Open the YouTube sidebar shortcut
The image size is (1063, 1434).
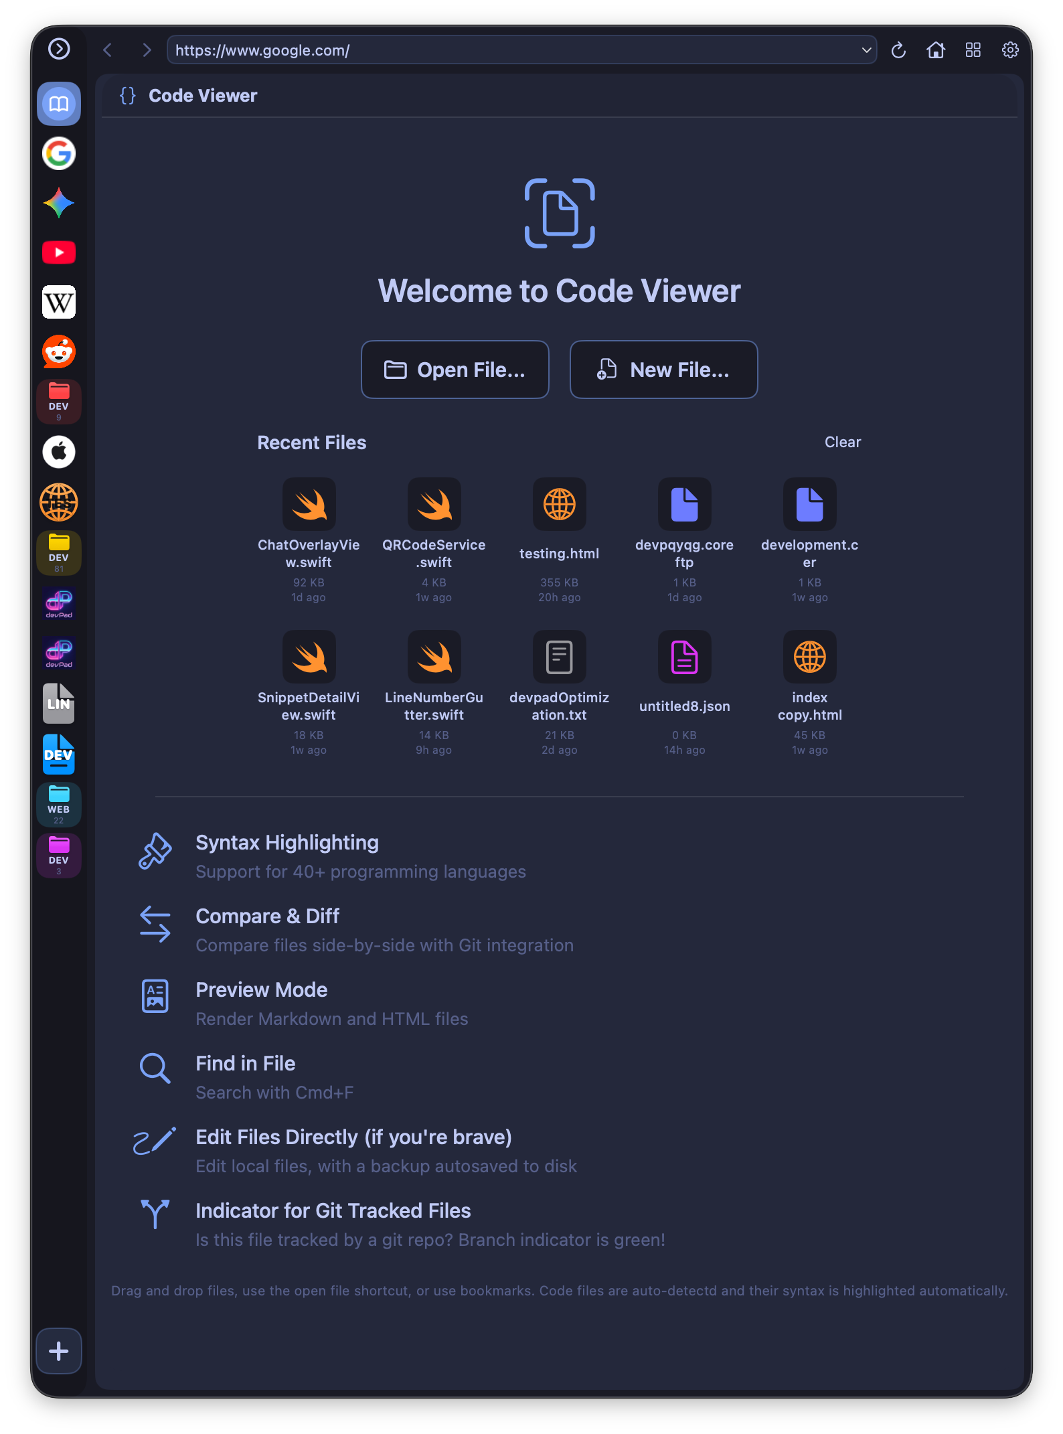tap(59, 252)
